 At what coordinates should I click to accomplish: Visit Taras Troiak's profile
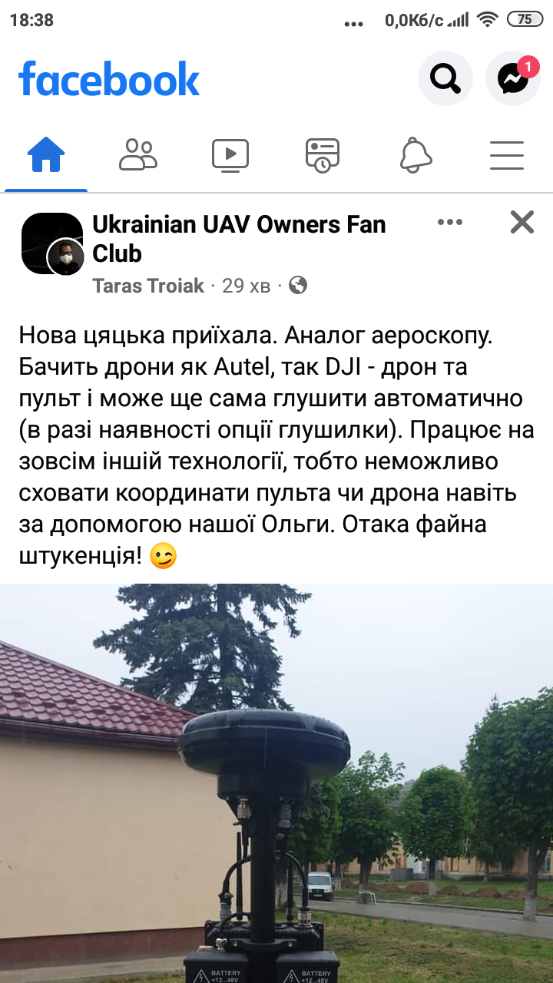tap(148, 286)
